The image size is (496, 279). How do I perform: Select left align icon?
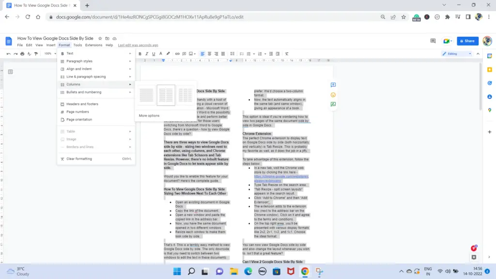[202, 54]
